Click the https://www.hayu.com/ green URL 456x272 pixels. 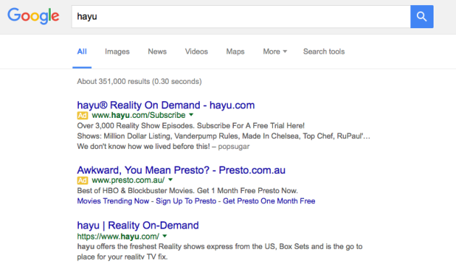(118, 237)
